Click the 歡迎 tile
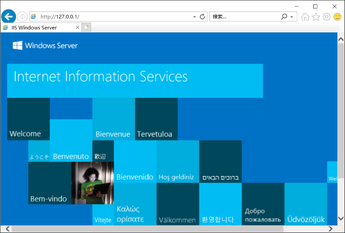This screenshot has height=233, width=345. tap(103, 151)
